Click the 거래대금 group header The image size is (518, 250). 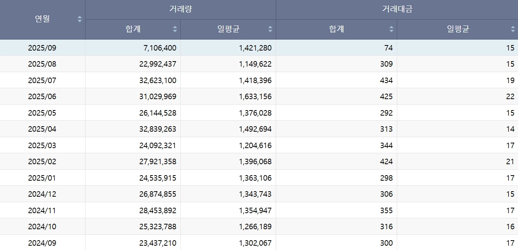(x=397, y=9)
